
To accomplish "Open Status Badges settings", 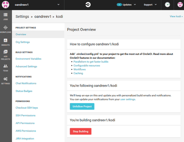I will 24,91.
